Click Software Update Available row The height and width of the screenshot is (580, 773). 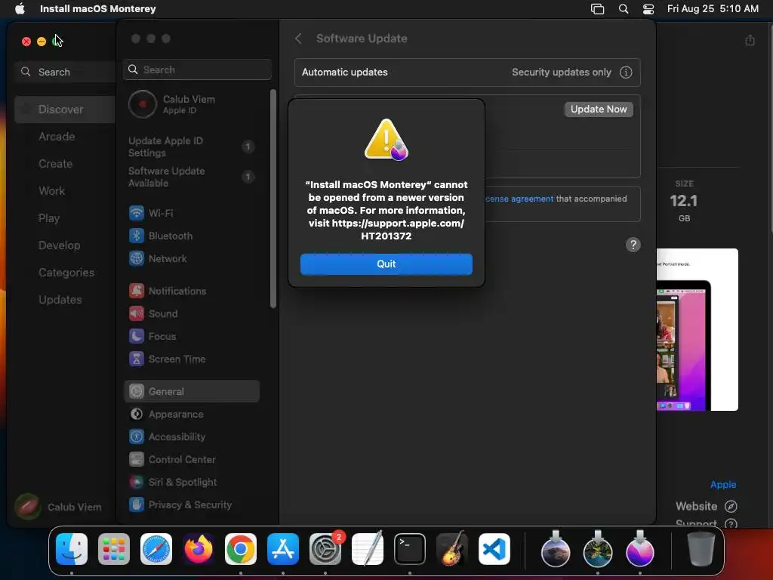point(191,177)
